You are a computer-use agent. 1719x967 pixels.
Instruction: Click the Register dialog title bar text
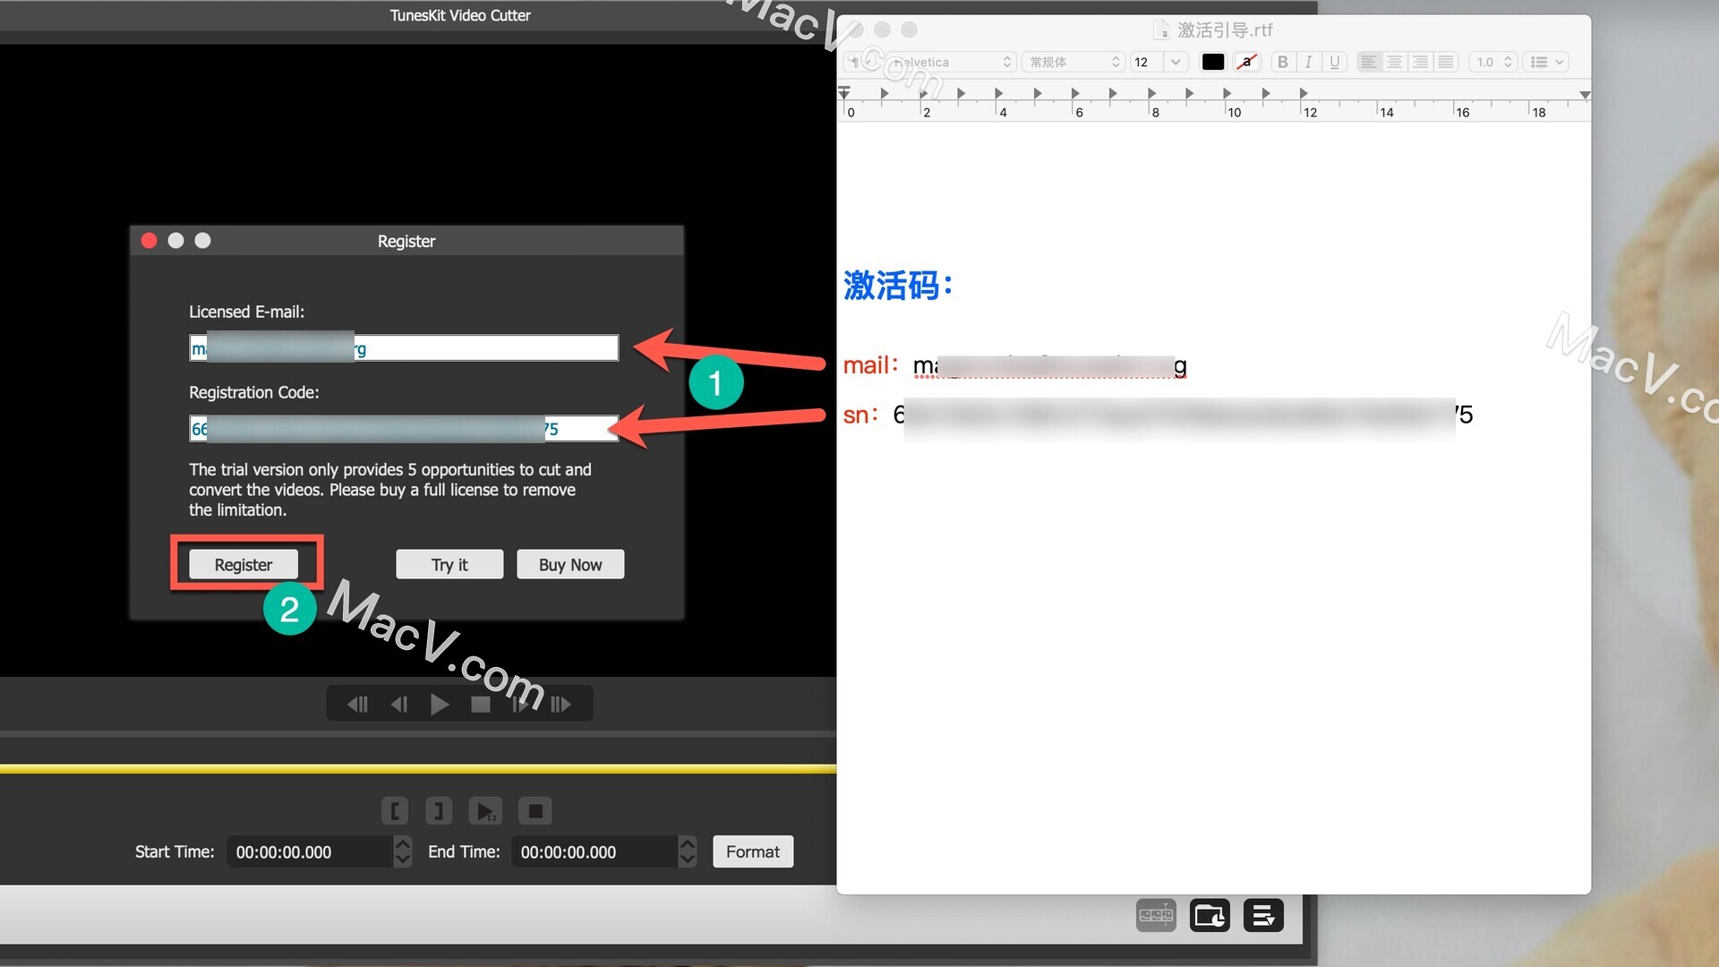[x=406, y=241]
